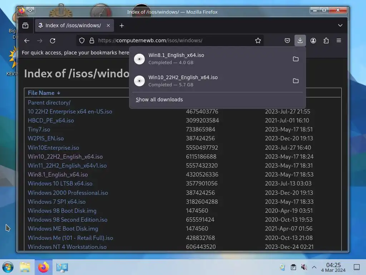Open the Firefox hamburger menu
The height and width of the screenshot is (275, 366).
point(339,40)
